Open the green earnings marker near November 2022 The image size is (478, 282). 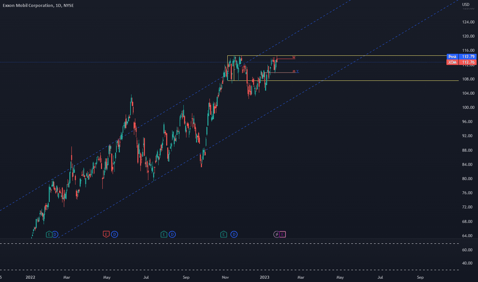tap(224, 234)
